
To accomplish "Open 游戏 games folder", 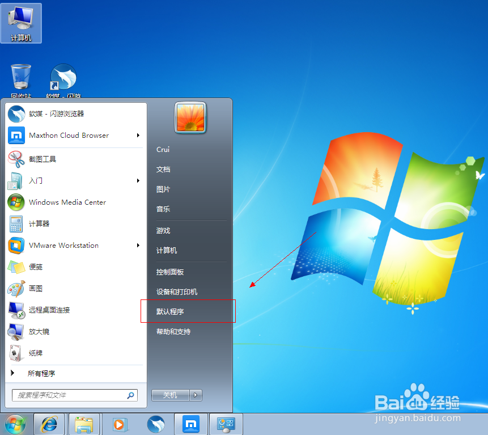I will [x=163, y=231].
